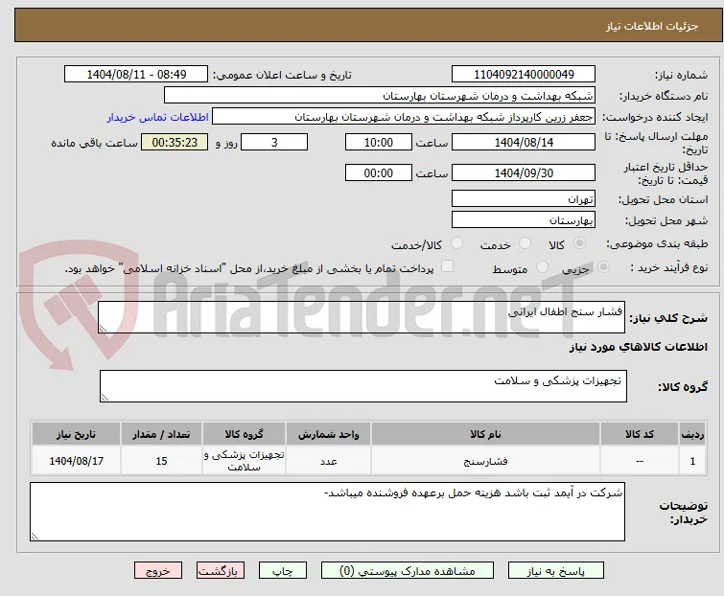Viewport: 724px width, 596px height.
Task: Click the general description box 'فشار سنج اطفال ایرانی'
Action: 362,317
